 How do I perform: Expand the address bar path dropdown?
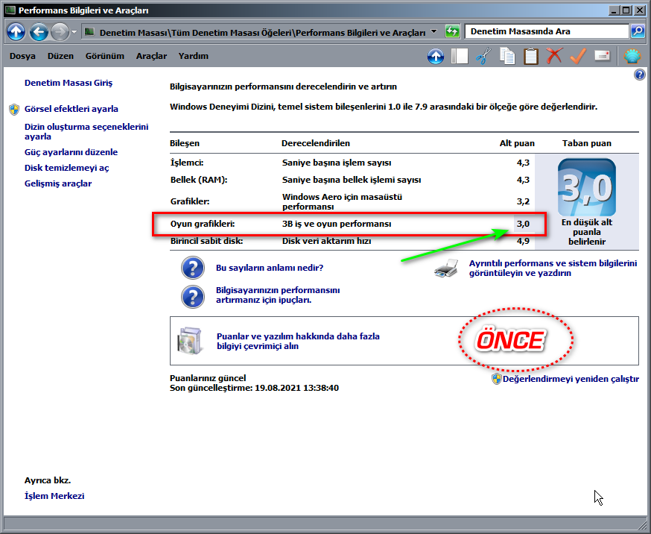(x=434, y=31)
